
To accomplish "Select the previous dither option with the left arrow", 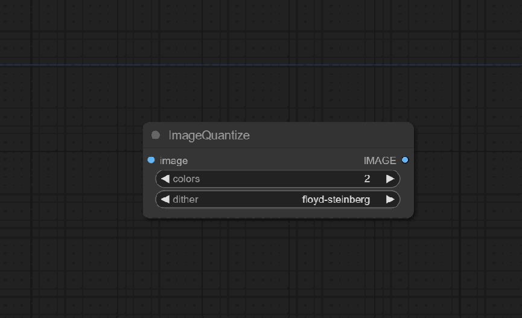I will (165, 200).
